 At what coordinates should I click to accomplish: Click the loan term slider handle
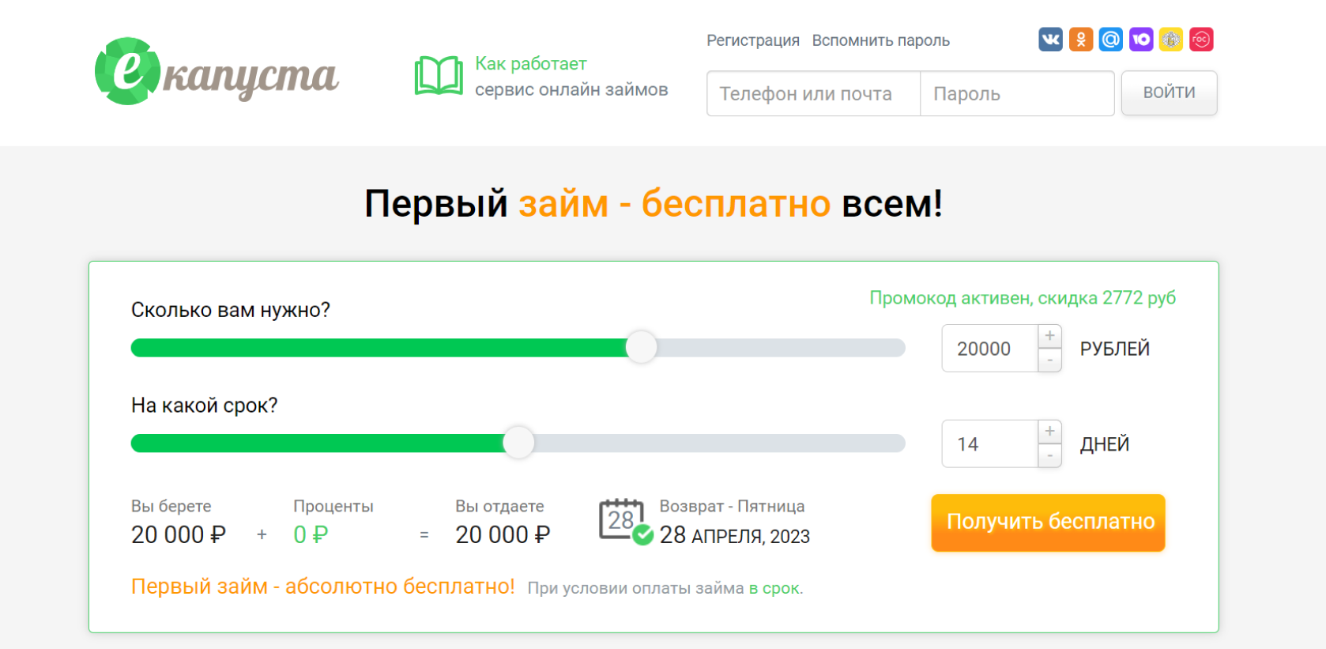point(518,443)
